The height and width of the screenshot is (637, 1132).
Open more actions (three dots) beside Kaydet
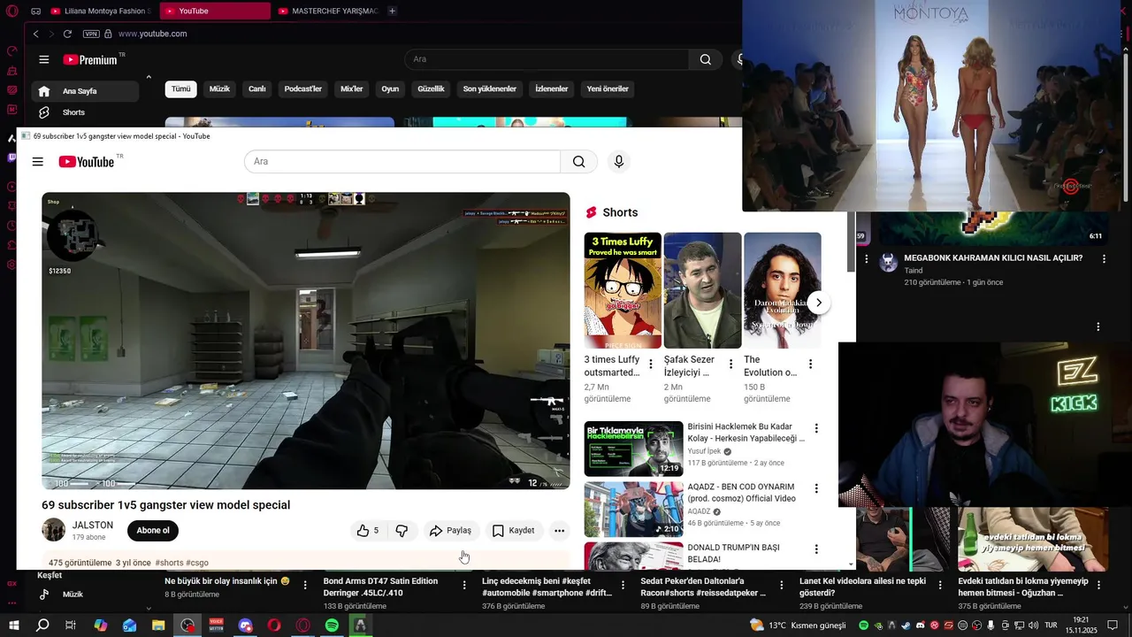point(559,531)
